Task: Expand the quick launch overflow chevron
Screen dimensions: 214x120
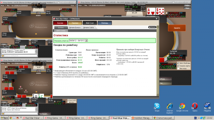Action: pyautogui.click(x=21, y=118)
